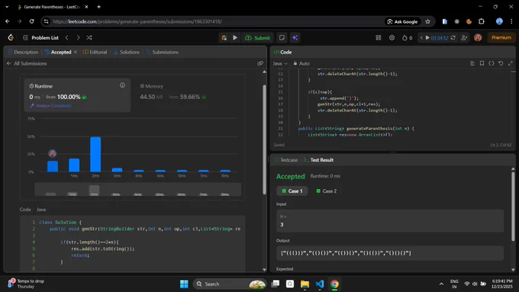Image resolution: width=519 pixels, height=292 pixels.
Task: Open the invite collaborator icon
Action: (x=464, y=37)
